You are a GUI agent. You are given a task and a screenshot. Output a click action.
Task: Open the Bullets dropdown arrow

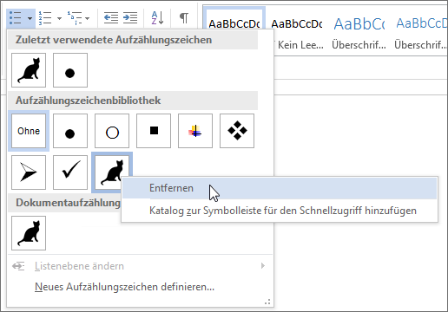tap(30, 18)
